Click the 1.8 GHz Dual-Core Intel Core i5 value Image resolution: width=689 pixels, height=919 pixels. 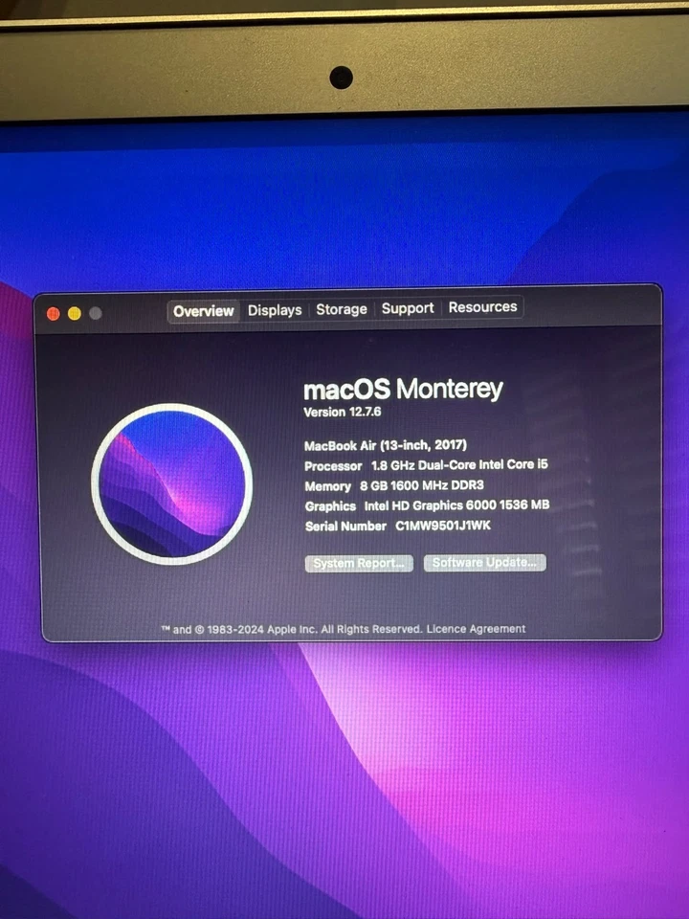(x=460, y=465)
